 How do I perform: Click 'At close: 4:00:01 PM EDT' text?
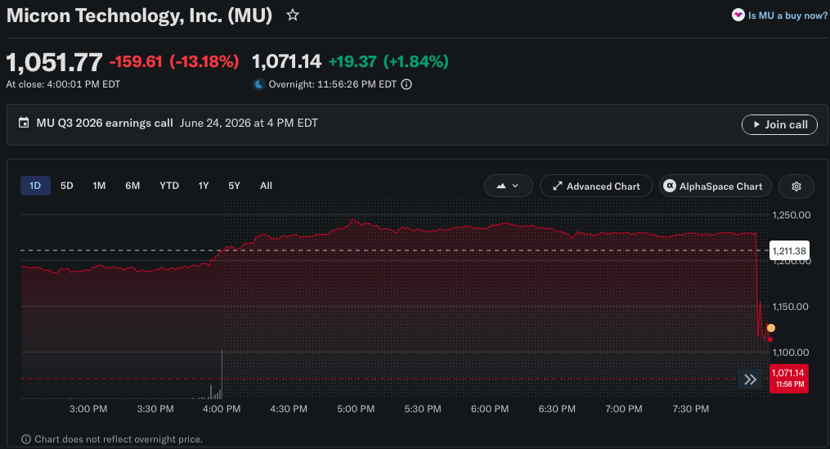pyautogui.click(x=63, y=84)
